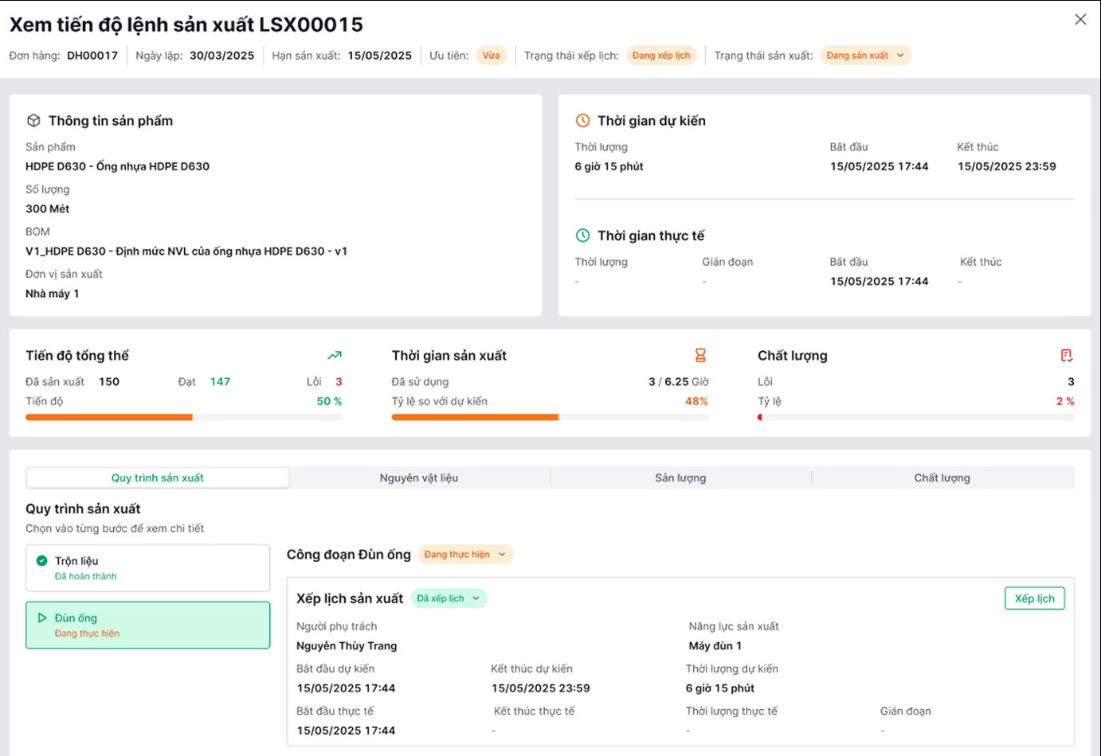Image resolution: width=1101 pixels, height=756 pixels.
Task: Open the Đã xếp lịch schedule dropdown
Action: [x=449, y=598]
